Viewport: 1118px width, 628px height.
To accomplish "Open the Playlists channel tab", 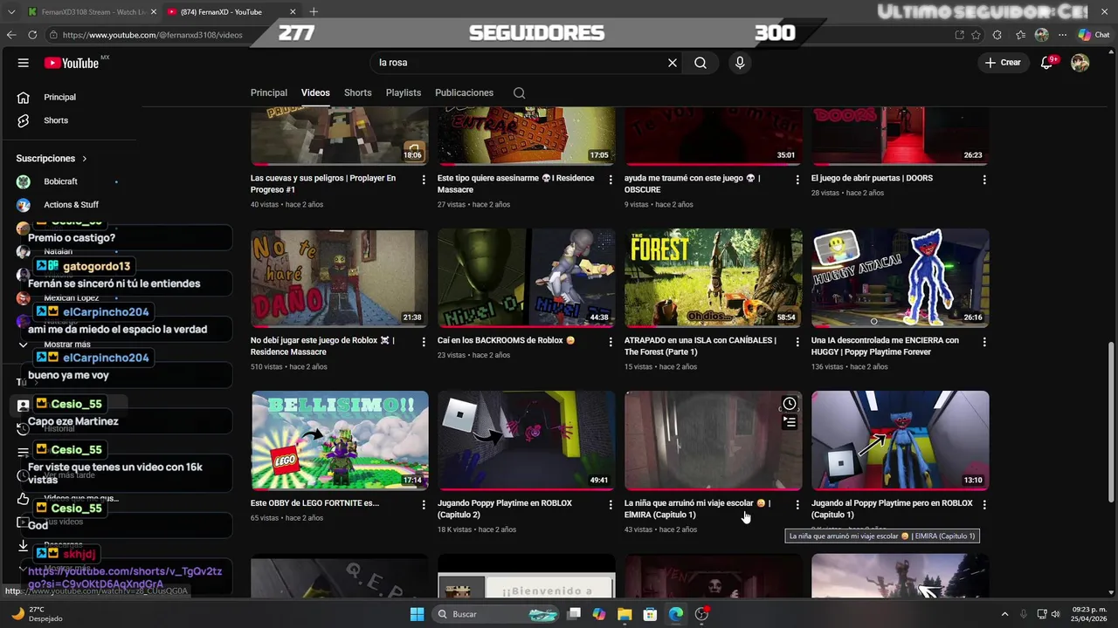I will pos(404,92).
